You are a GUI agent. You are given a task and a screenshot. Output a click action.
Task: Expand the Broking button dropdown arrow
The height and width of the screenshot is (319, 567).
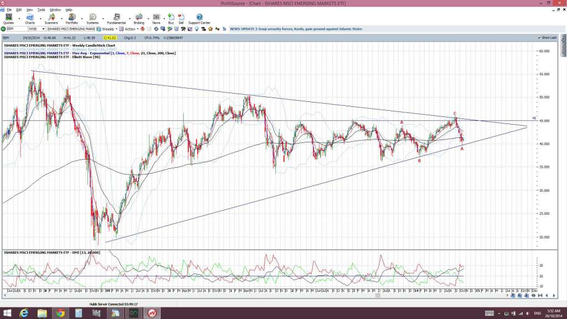click(148, 18)
